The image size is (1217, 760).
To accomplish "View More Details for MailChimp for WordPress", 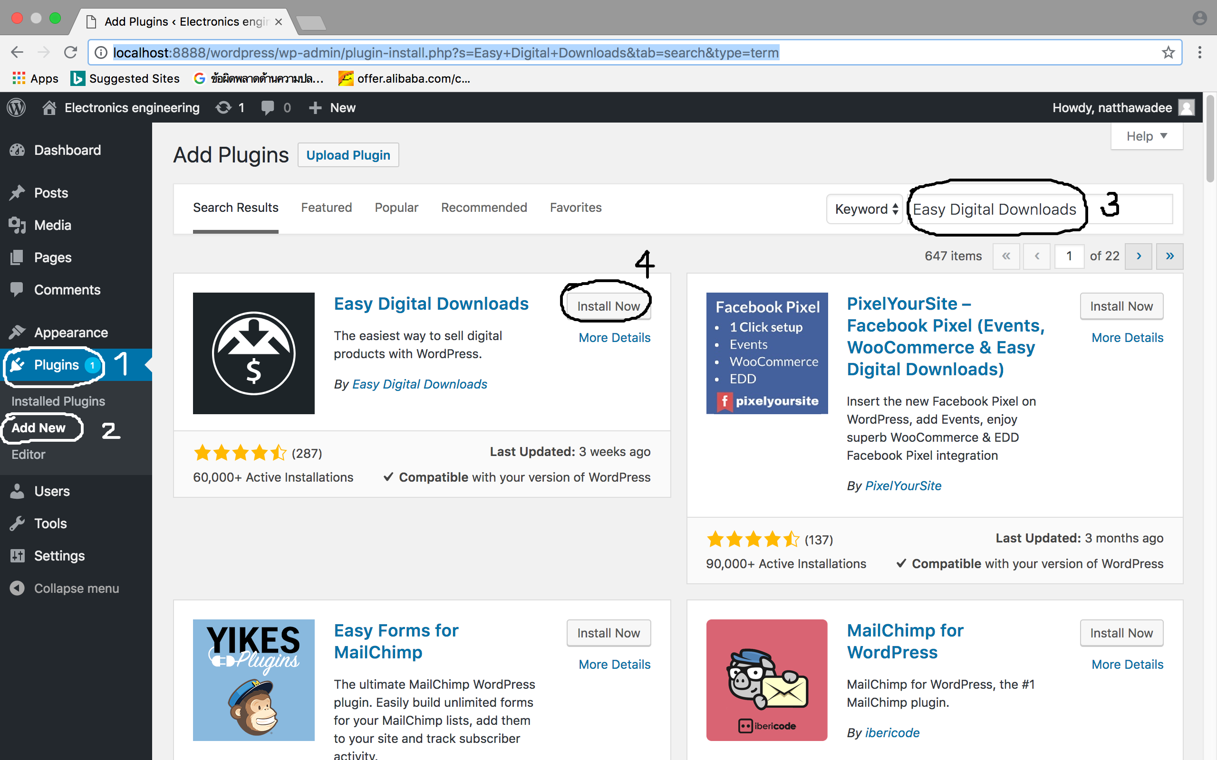I will pos(1128,665).
